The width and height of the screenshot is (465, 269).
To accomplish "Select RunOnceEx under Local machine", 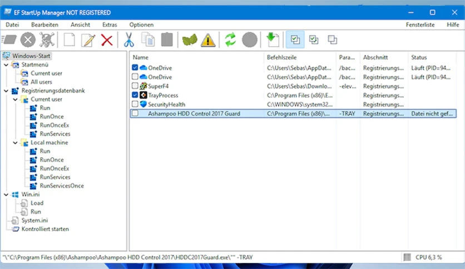I will point(55,168).
